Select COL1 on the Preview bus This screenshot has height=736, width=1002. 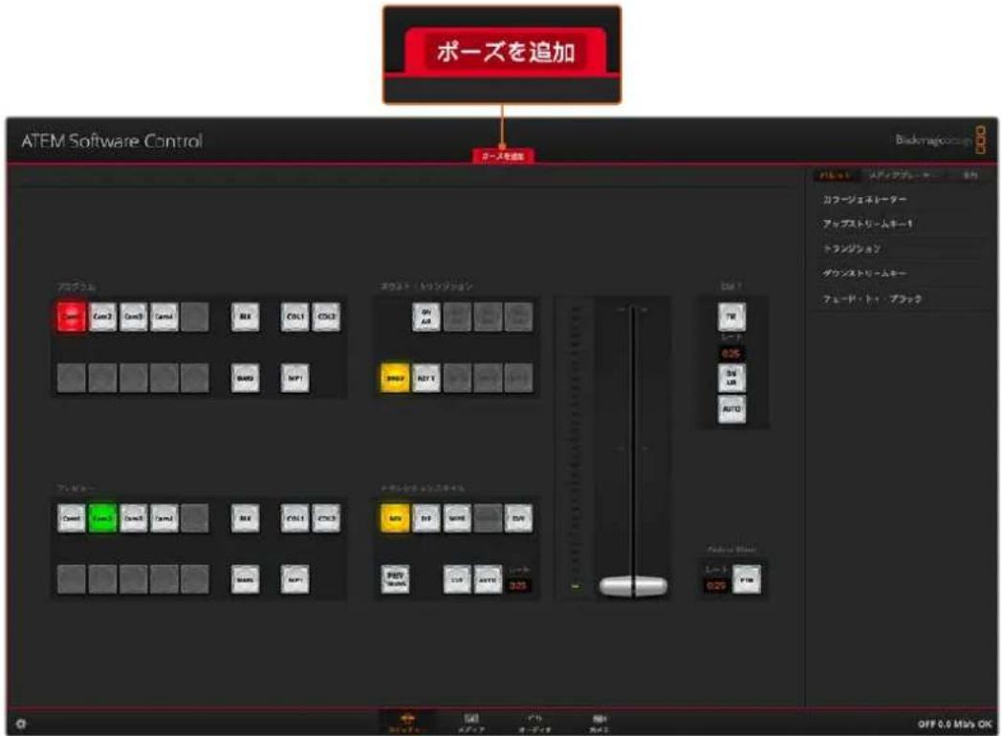click(295, 518)
